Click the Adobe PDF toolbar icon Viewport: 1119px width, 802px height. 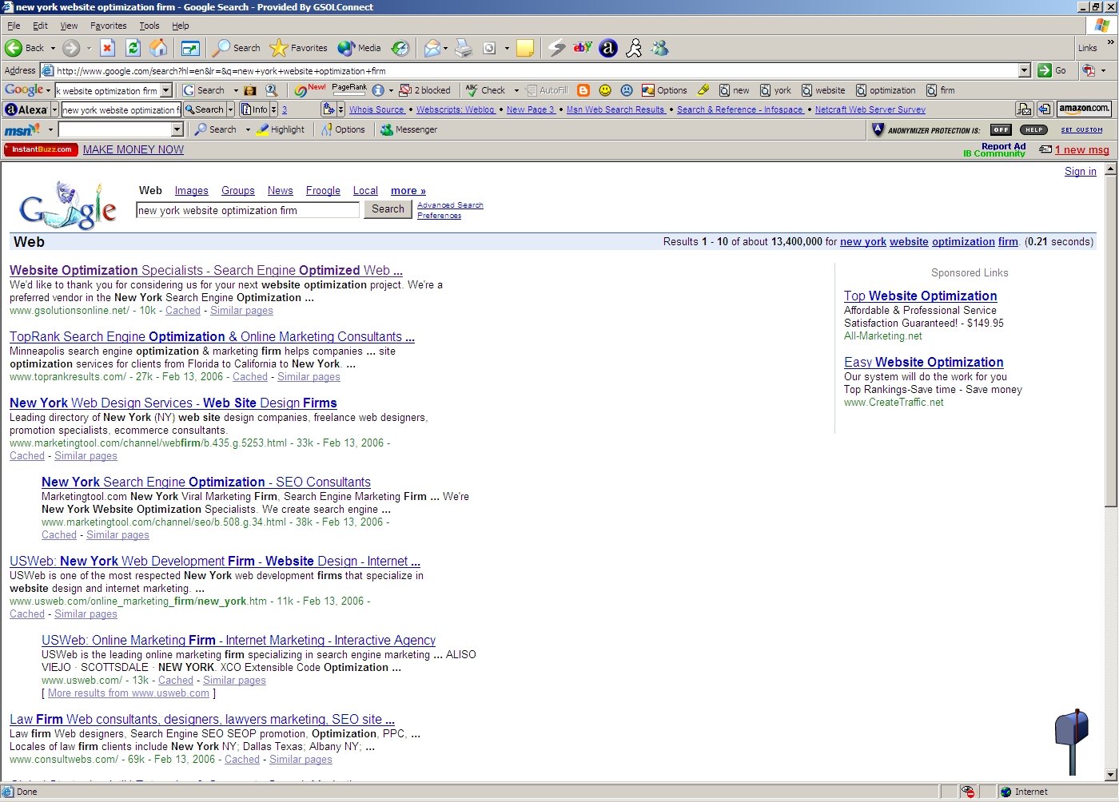1089,70
